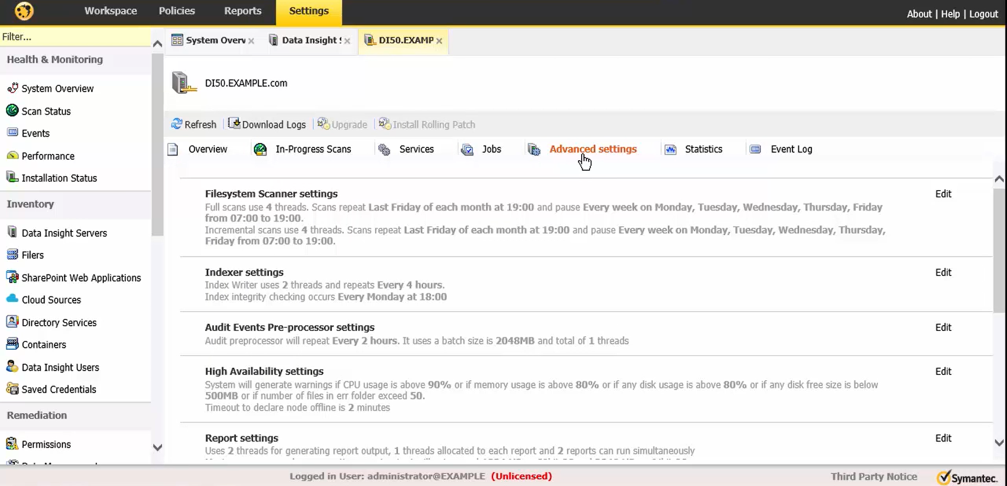Image resolution: width=1007 pixels, height=486 pixels.
Task: Click the Cloud Sources cloud icon
Action: coord(13,299)
